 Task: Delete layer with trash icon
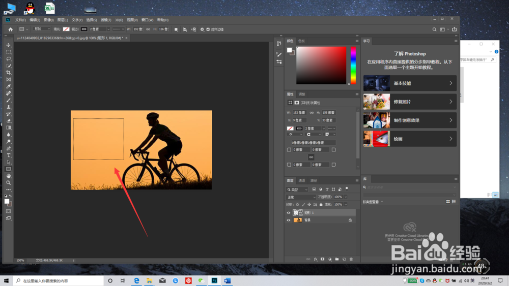pos(351,259)
